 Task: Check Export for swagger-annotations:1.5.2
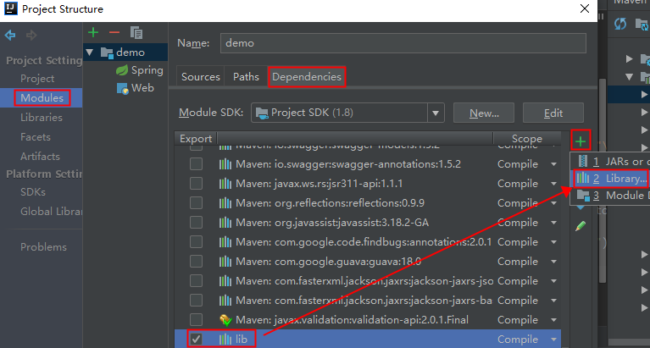click(196, 164)
